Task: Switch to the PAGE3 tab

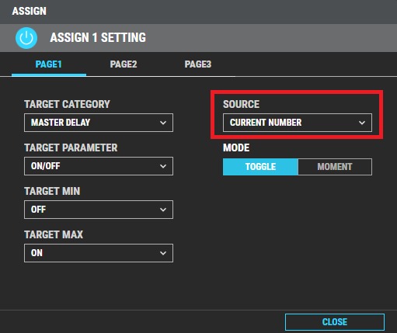Action: (x=198, y=64)
